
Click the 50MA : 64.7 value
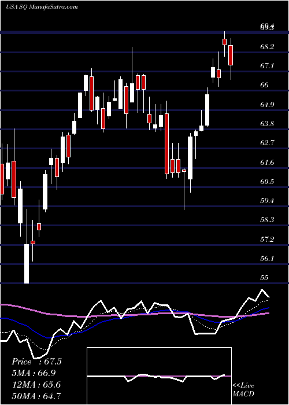point(36,395)
